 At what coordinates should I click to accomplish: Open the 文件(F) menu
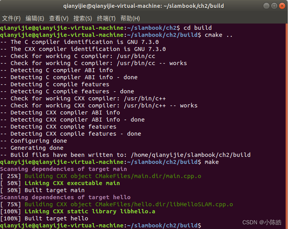pyautogui.click(x=11, y=18)
